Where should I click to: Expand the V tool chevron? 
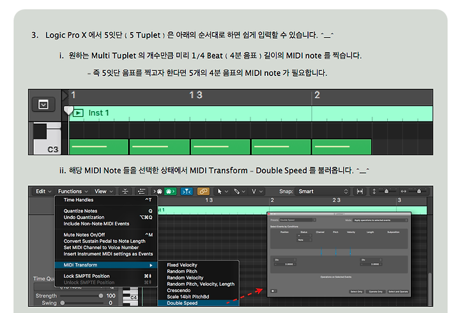pyautogui.click(x=261, y=191)
